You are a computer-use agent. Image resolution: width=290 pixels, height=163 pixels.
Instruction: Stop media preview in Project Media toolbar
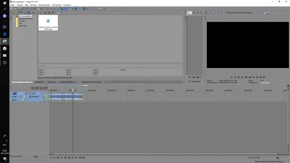pos(49,13)
